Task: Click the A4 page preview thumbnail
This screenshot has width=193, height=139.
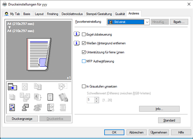Action: [x=39, y=54]
